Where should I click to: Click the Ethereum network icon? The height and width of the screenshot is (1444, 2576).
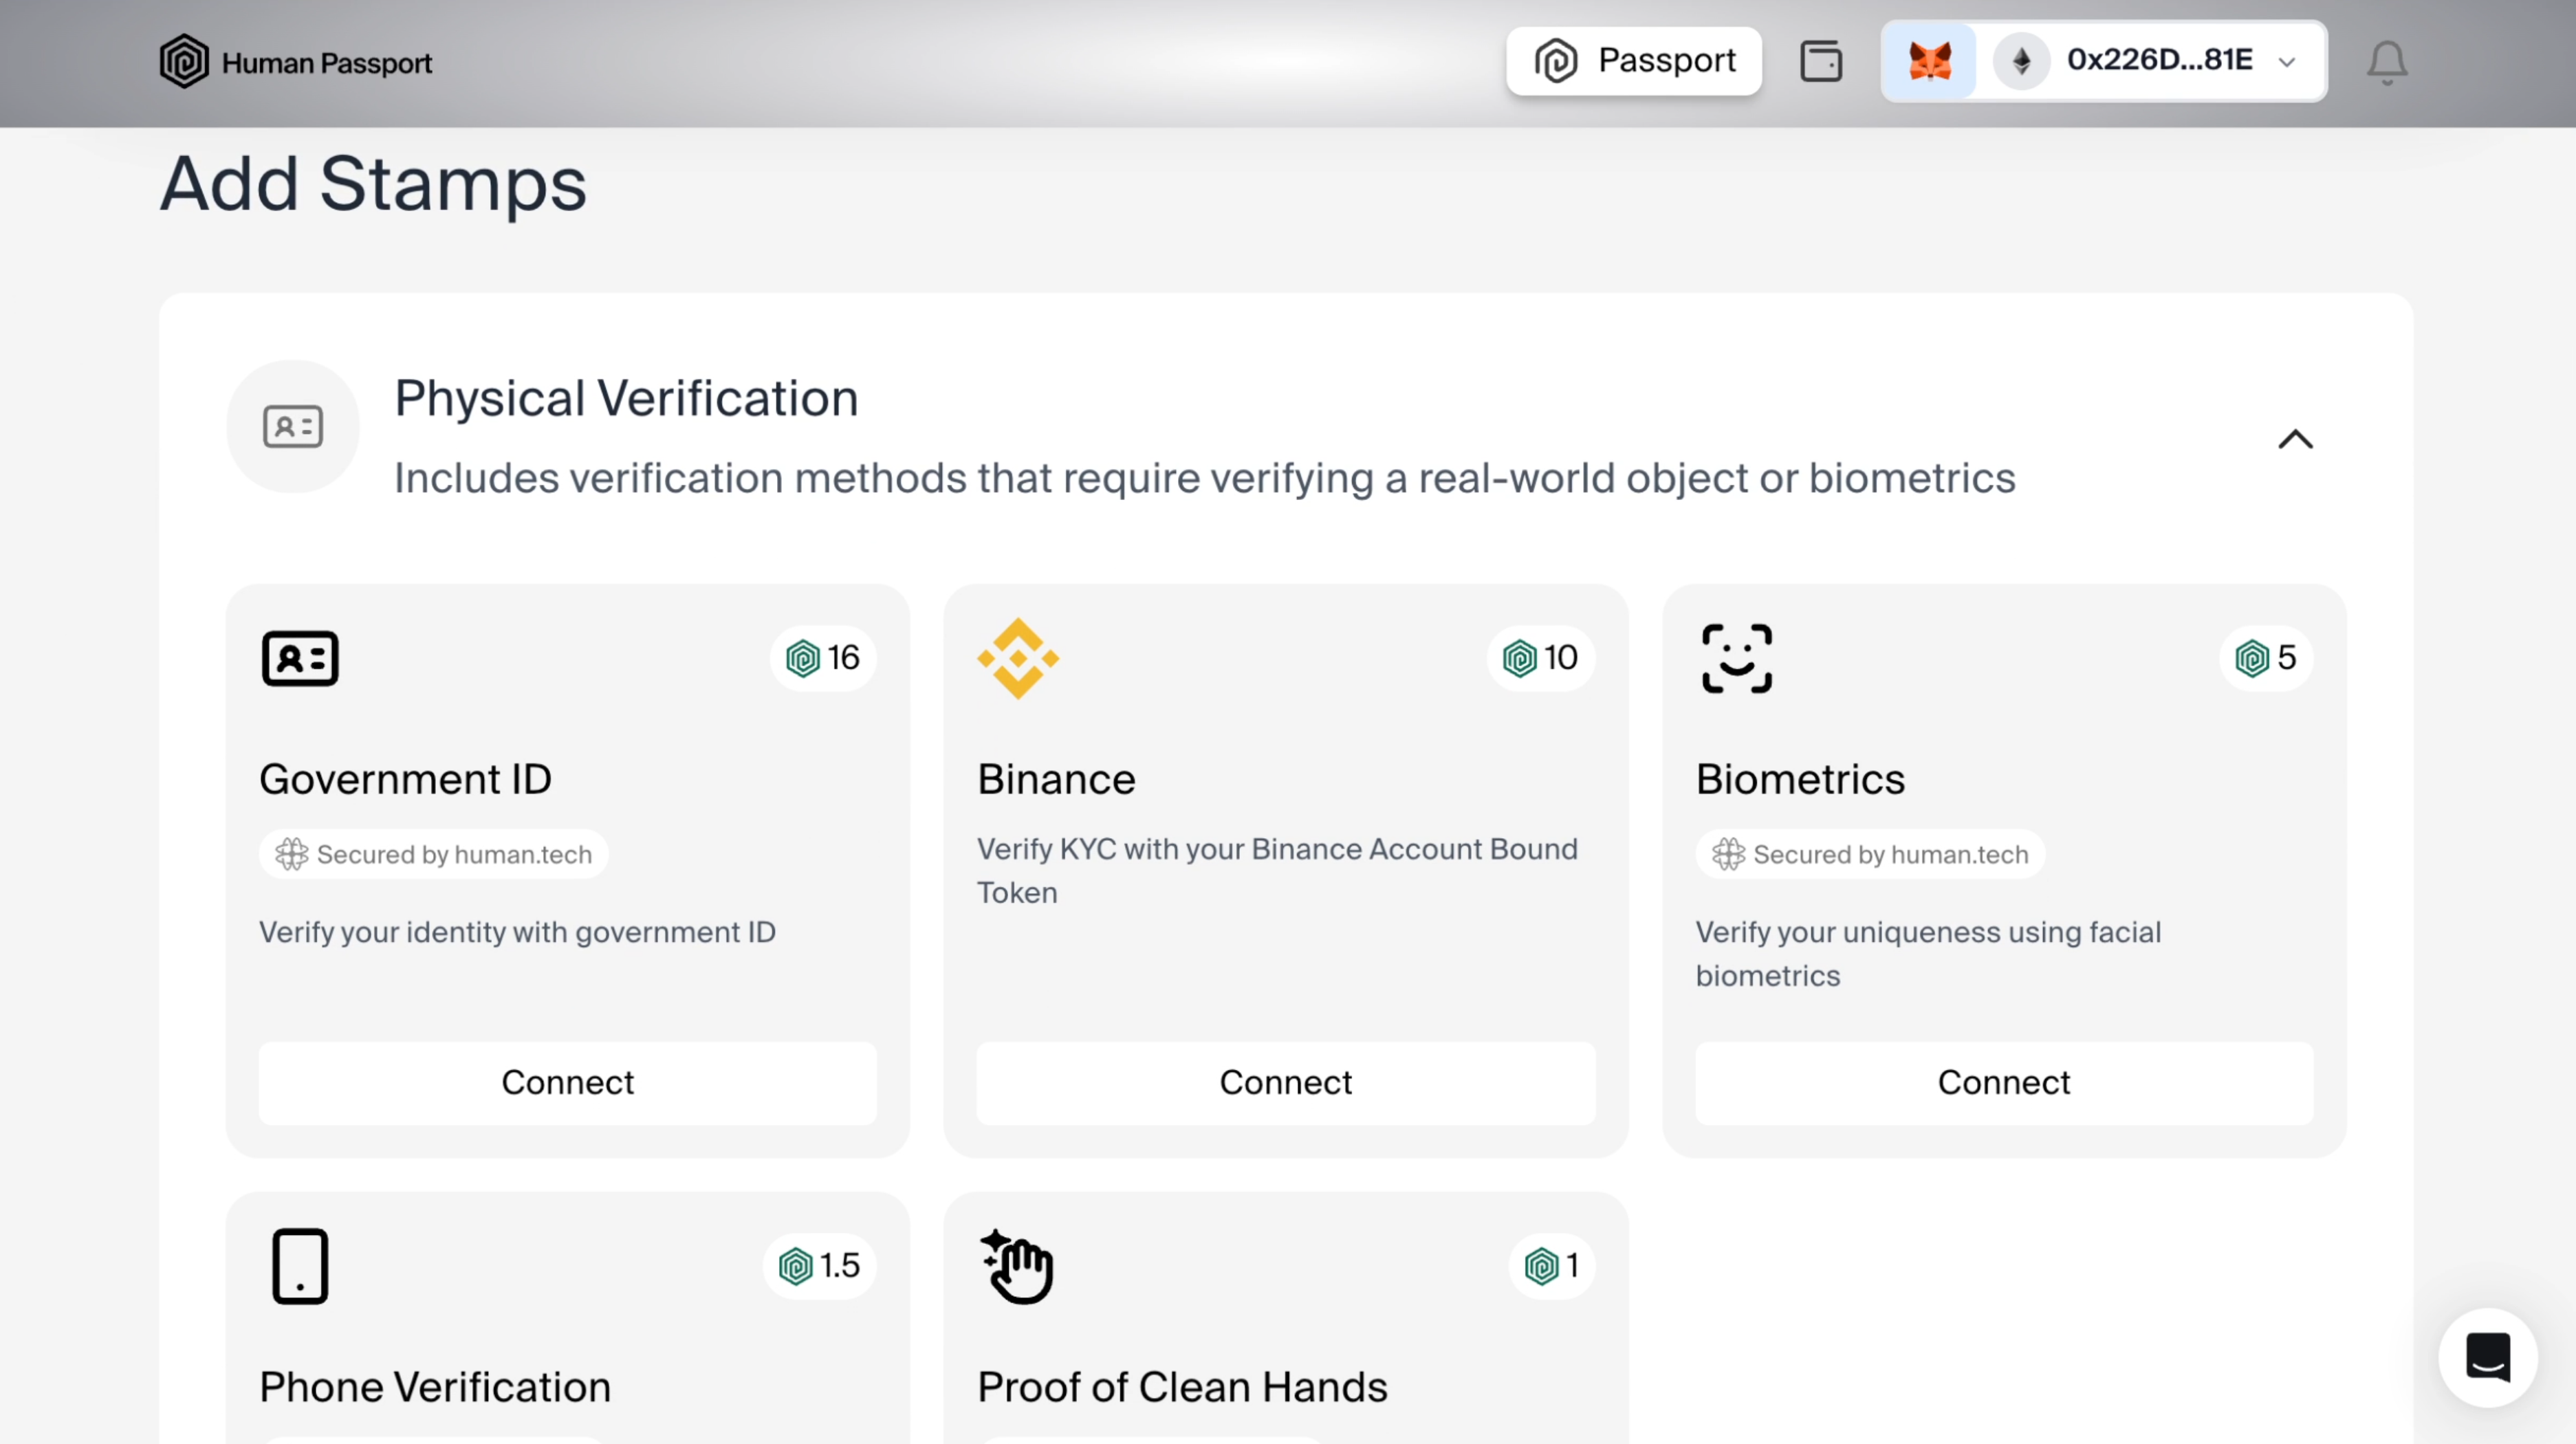pyautogui.click(x=2021, y=61)
